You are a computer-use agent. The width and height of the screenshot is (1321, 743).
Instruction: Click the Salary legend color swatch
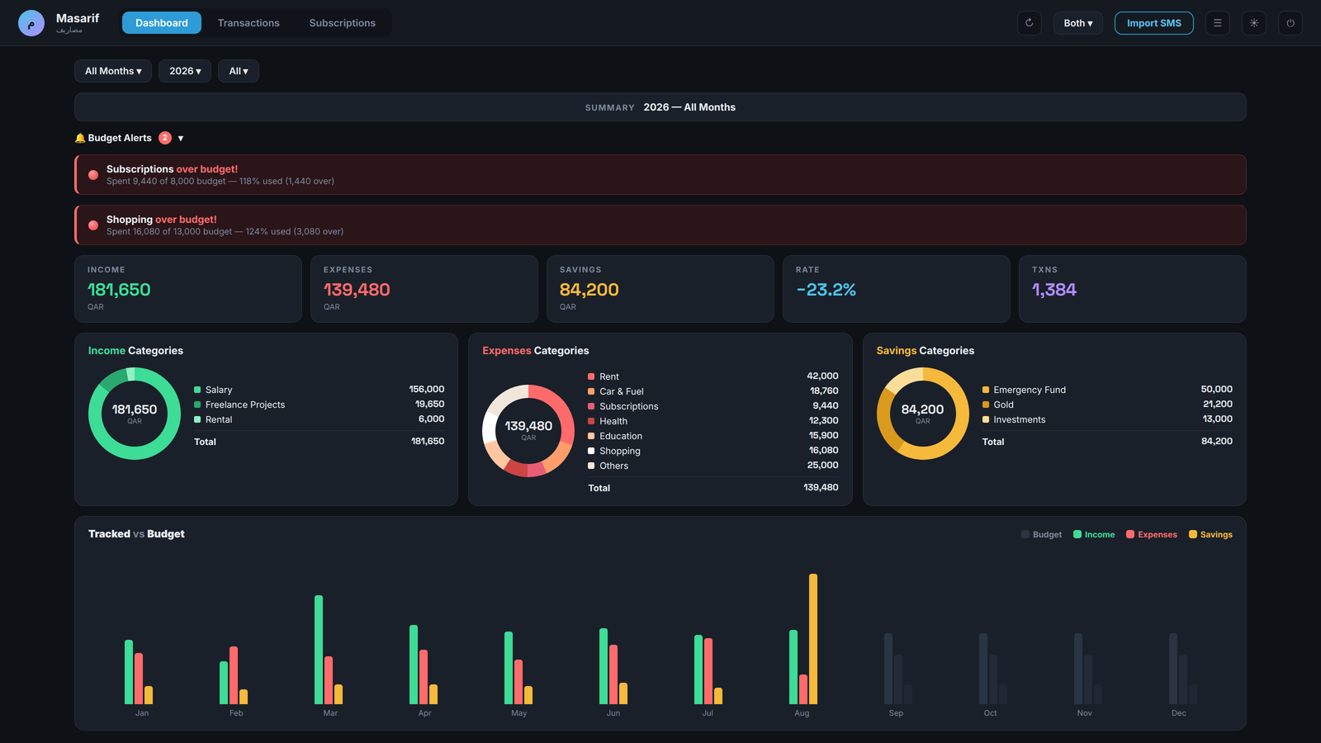197,390
